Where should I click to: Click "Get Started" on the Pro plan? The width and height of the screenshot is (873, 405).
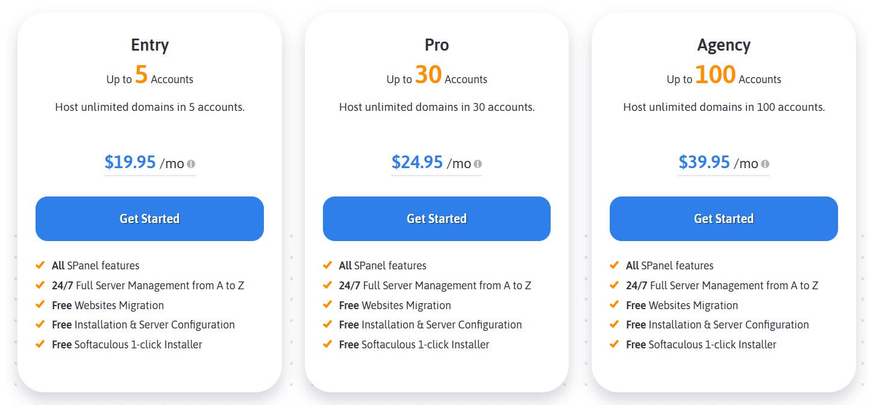pyautogui.click(x=436, y=218)
